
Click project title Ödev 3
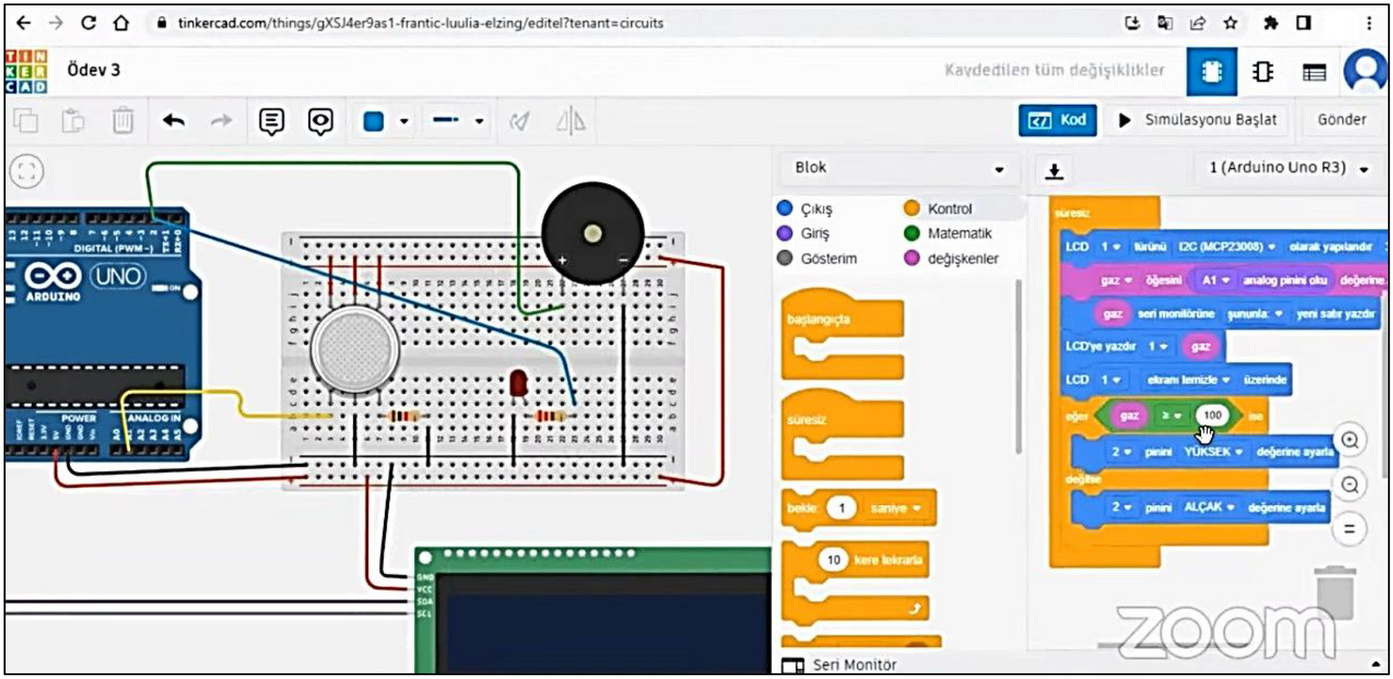point(94,70)
